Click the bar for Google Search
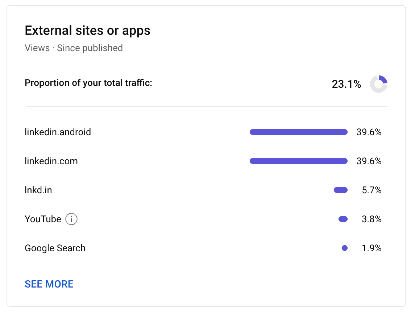The width and height of the screenshot is (411, 314). 344,248
